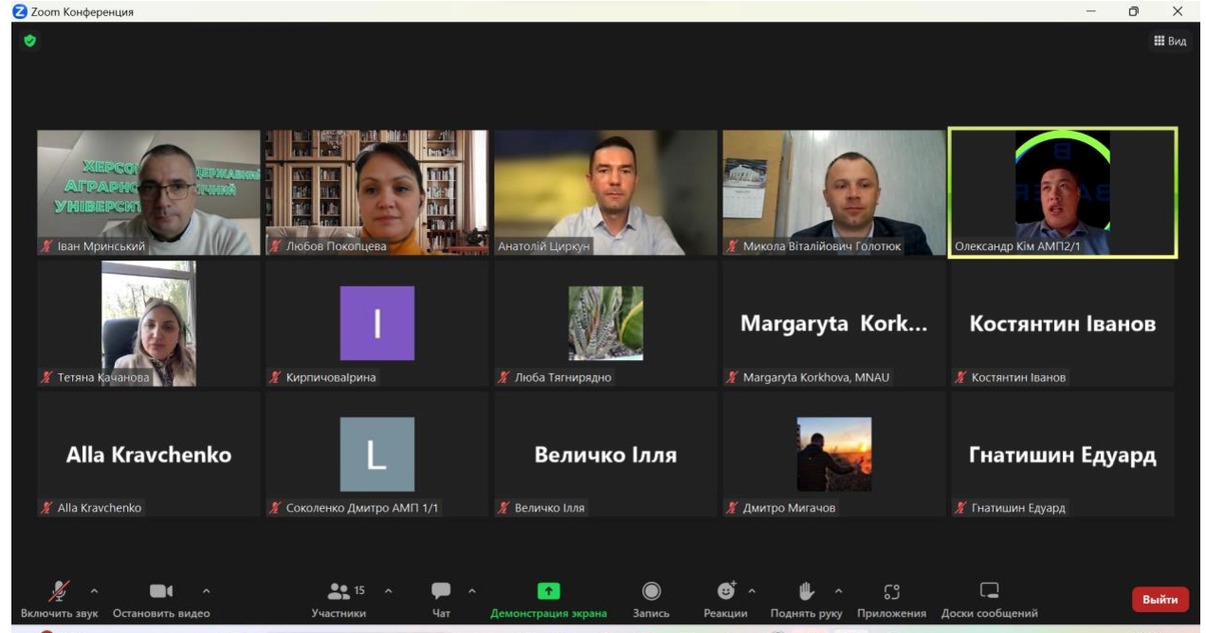Click sunset avatar of Дмитро Мигачов
1206x633 pixels.
834,454
